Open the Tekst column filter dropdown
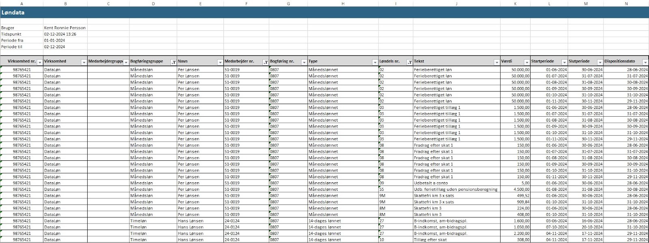This screenshot has width=649, height=243. click(496, 62)
